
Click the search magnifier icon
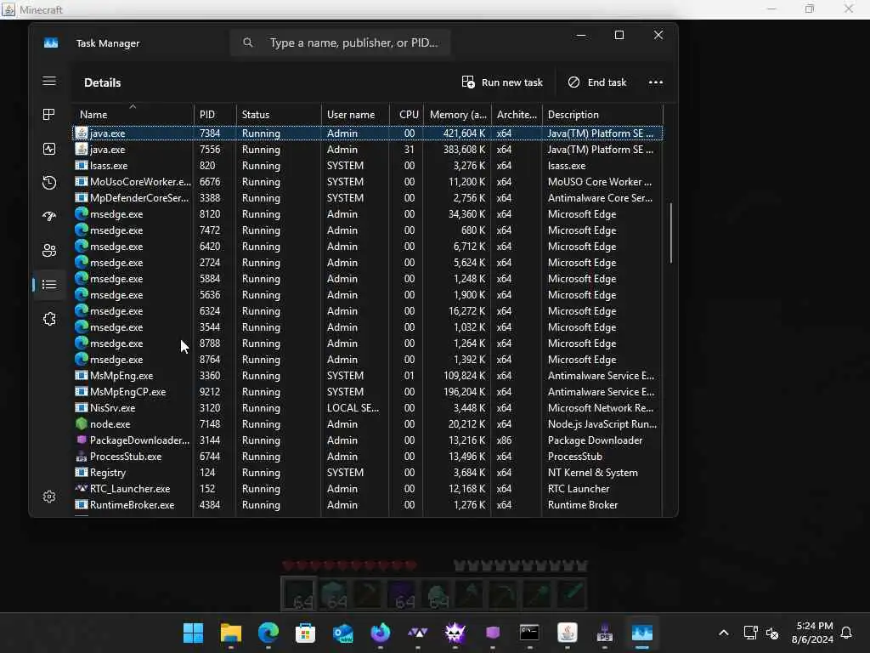[x=247, y=43]
